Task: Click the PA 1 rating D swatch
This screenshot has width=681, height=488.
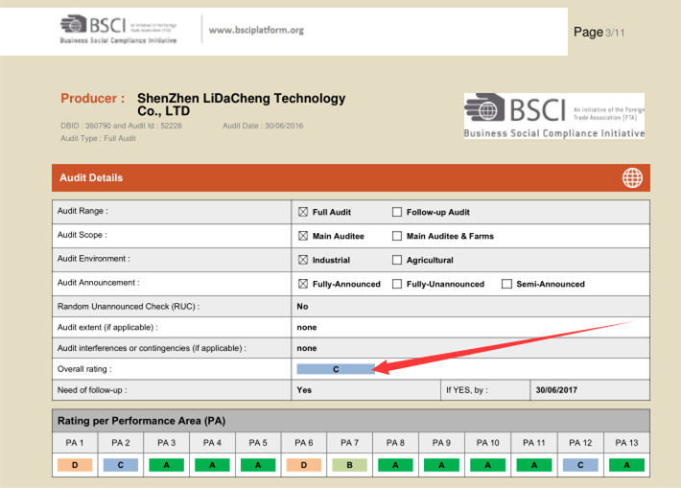Action: point(75,465)
